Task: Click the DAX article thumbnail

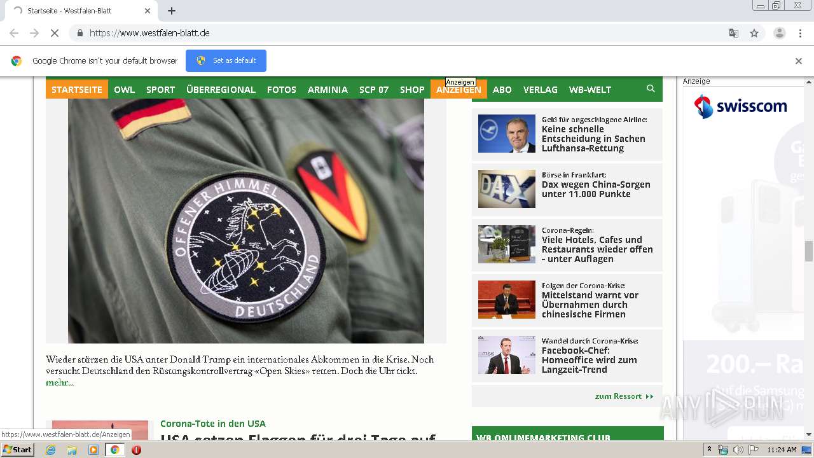Action: pos(507,189)
